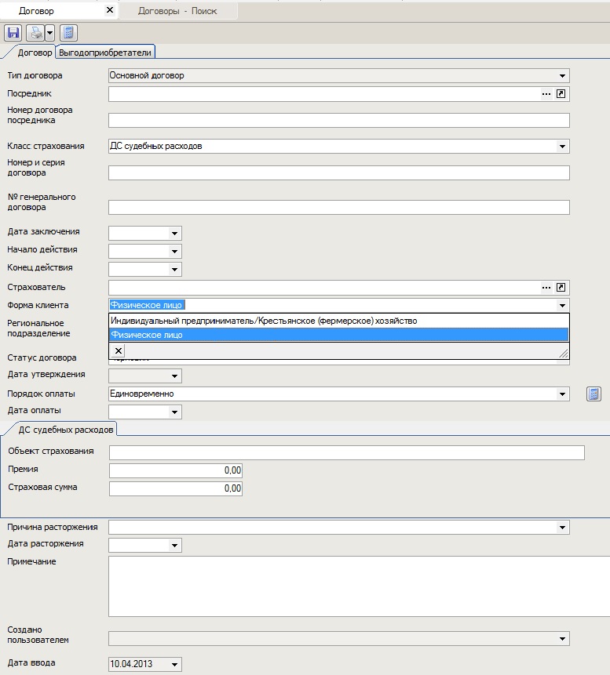610x675 pixels.
Task: Switch to the Договоры - Поиск tab
Action: 177,11
